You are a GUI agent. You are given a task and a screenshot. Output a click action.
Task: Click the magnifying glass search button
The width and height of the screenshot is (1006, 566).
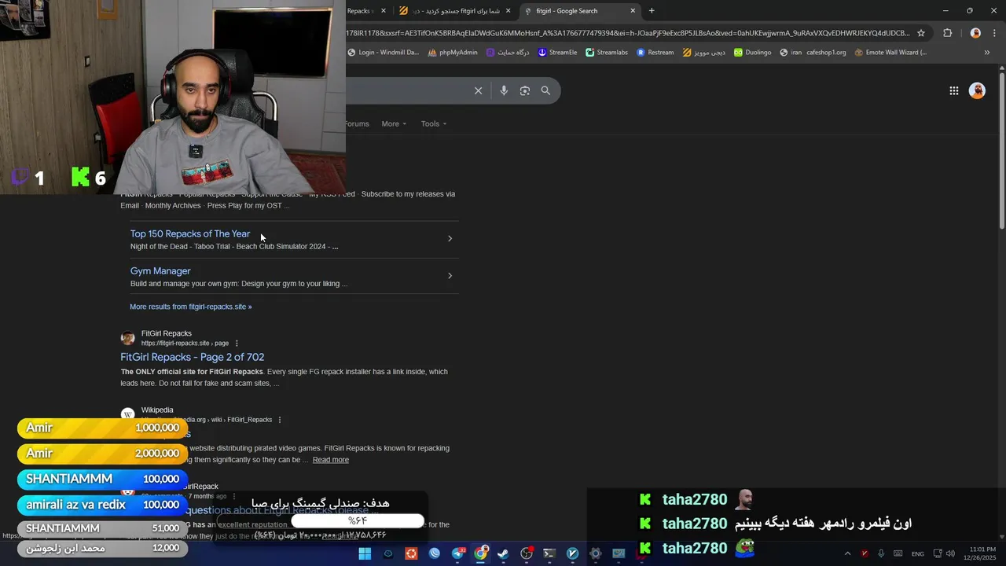point(545,90)
